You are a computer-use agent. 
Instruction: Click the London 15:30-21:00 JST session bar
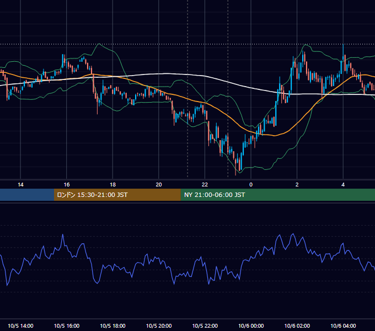[x=117, y=195]
